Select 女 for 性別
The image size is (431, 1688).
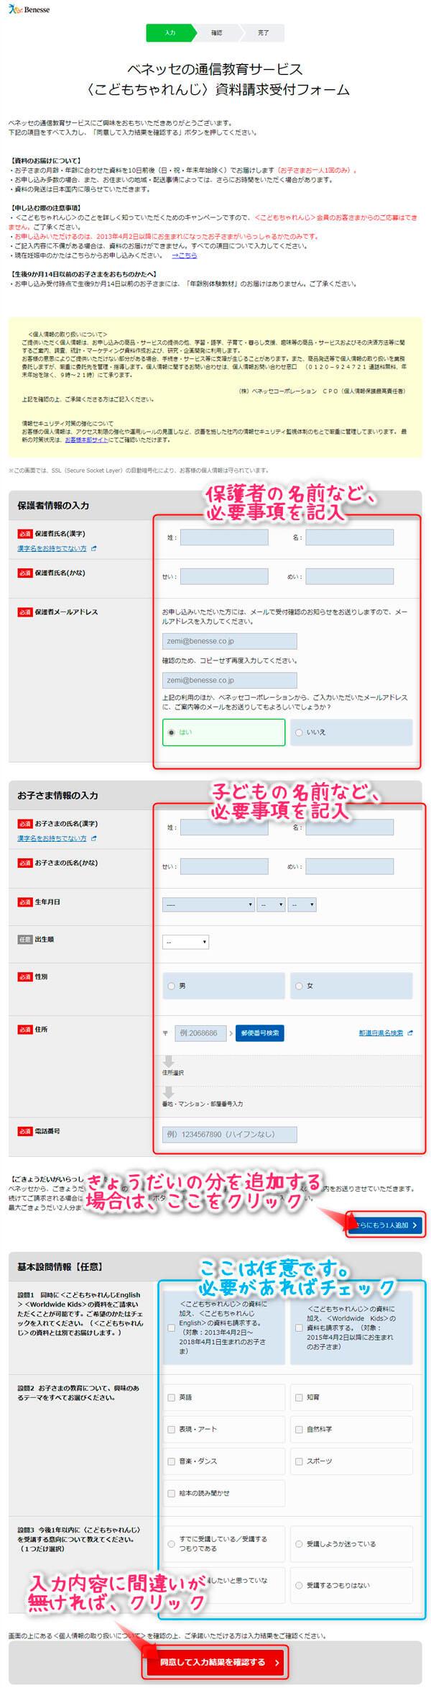[x=351, y=986]
